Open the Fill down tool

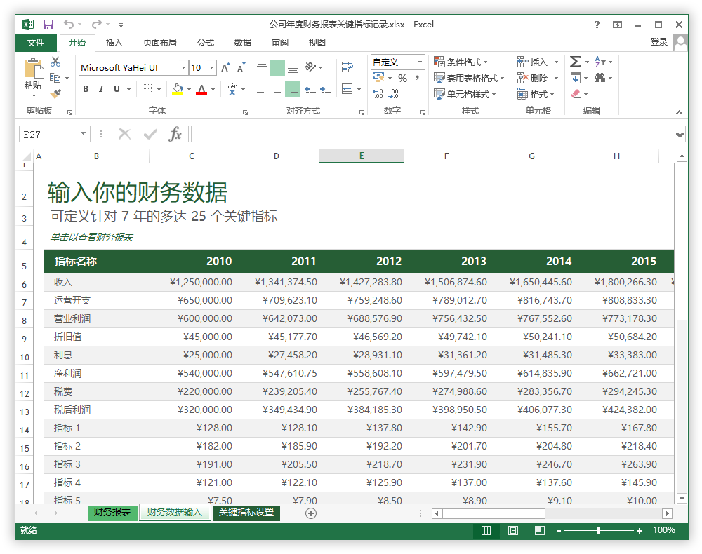click(576, 79)
